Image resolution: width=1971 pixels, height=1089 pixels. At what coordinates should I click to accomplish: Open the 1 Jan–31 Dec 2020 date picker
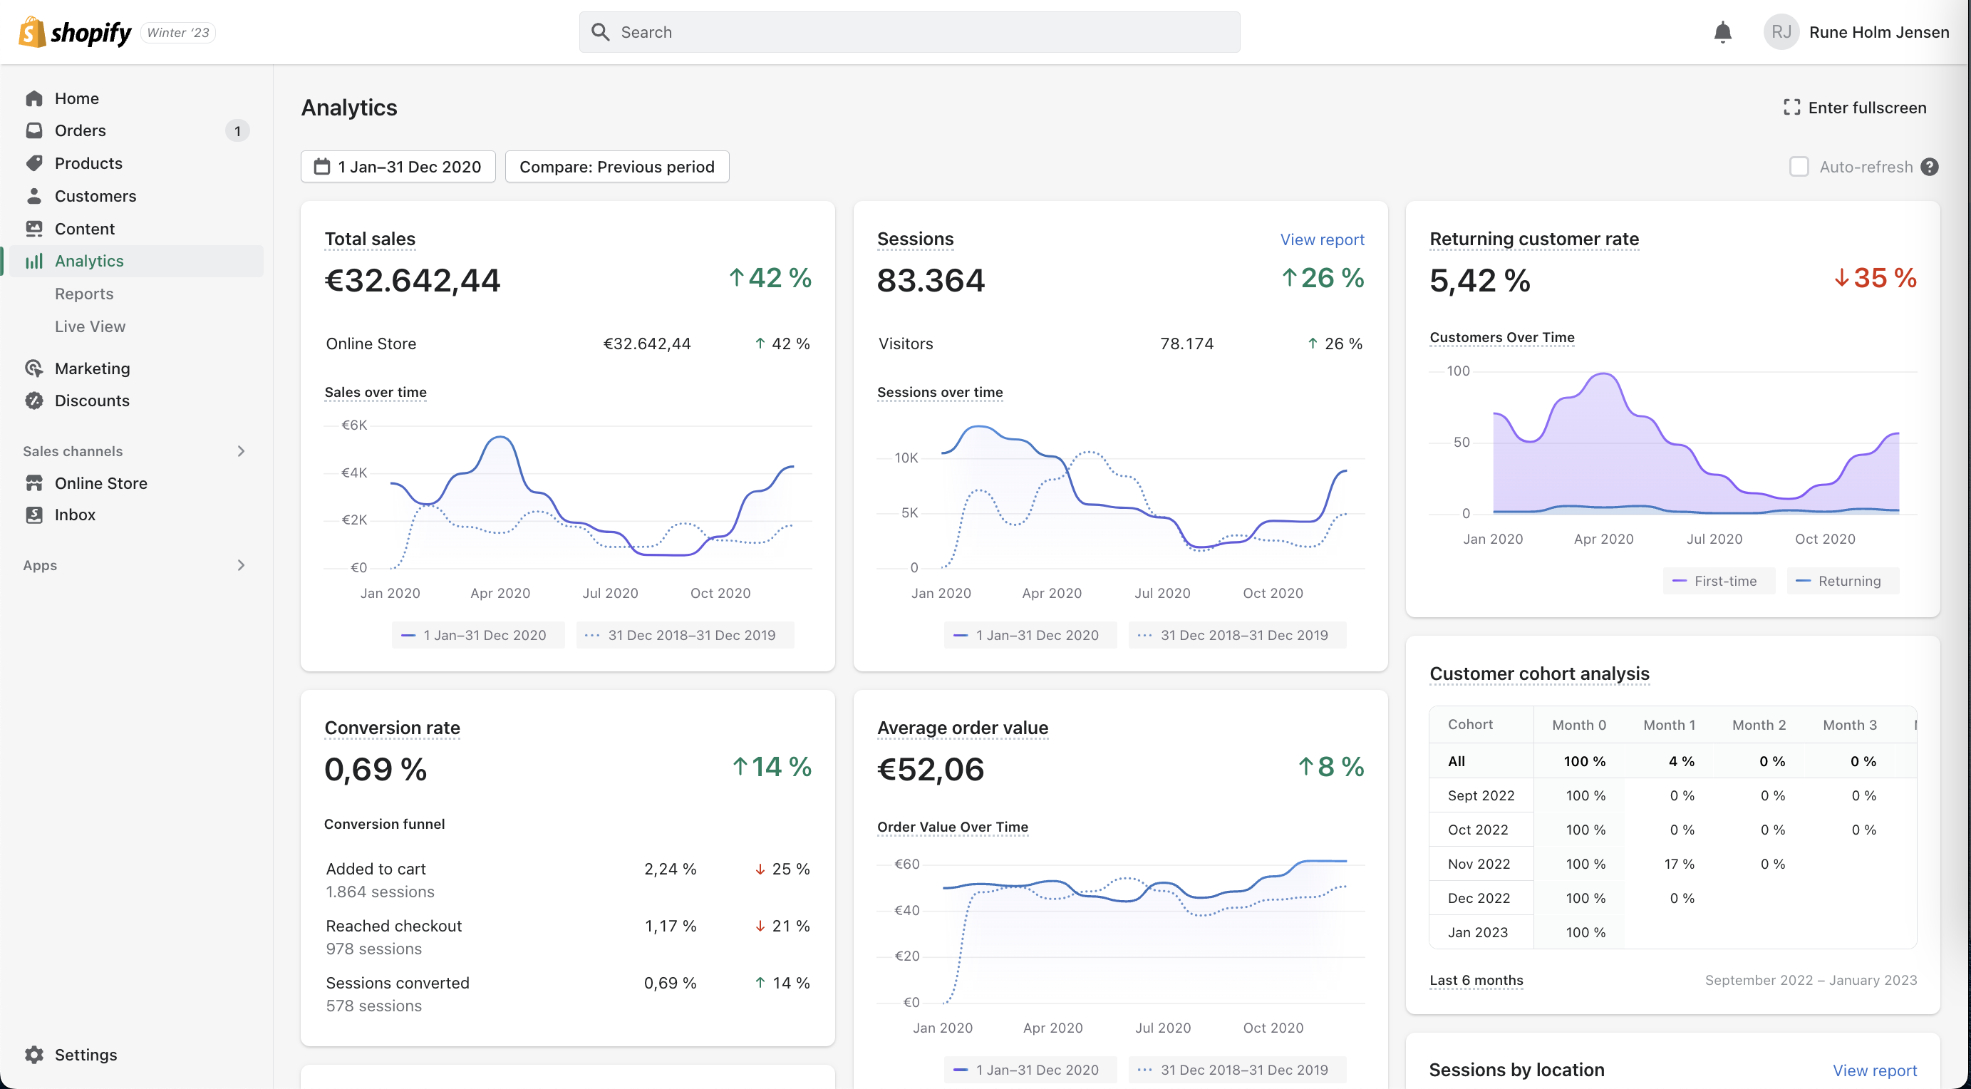coord(398,167)
